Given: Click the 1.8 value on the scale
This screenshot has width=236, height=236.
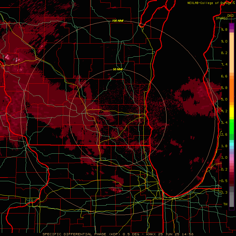Looking at the screenshot, I should coord(224,146).
